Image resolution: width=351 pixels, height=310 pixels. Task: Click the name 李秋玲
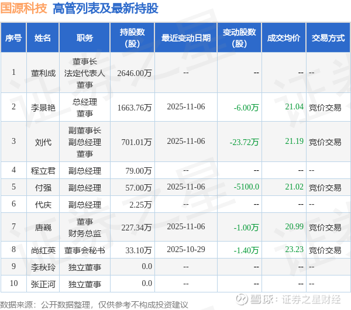click(43, 267)
